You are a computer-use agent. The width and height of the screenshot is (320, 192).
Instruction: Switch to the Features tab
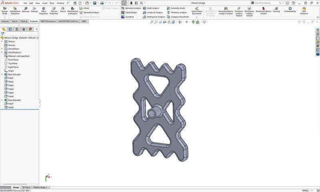click(x=5, y=21)
